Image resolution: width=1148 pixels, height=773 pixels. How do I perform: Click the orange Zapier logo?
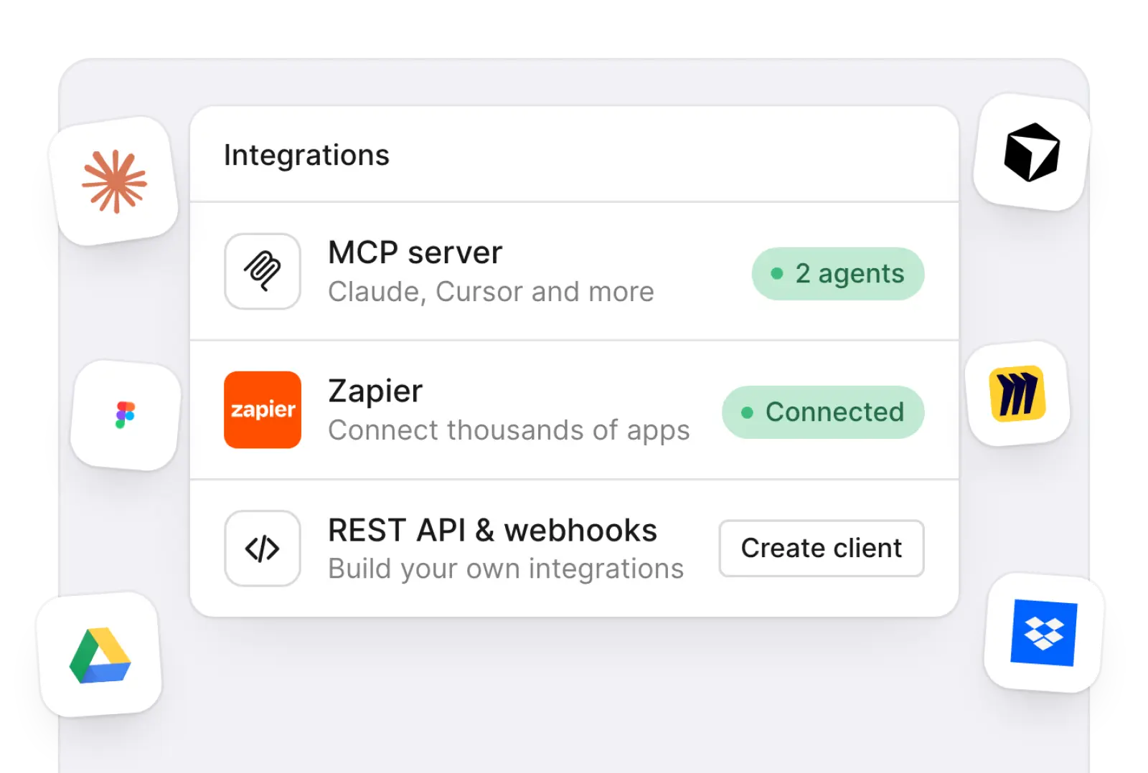[x=263, y=409]
